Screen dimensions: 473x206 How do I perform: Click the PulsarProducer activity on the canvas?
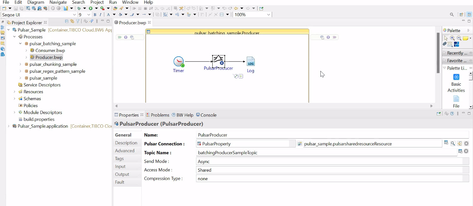pyautogui.click(x=218, y=61)
